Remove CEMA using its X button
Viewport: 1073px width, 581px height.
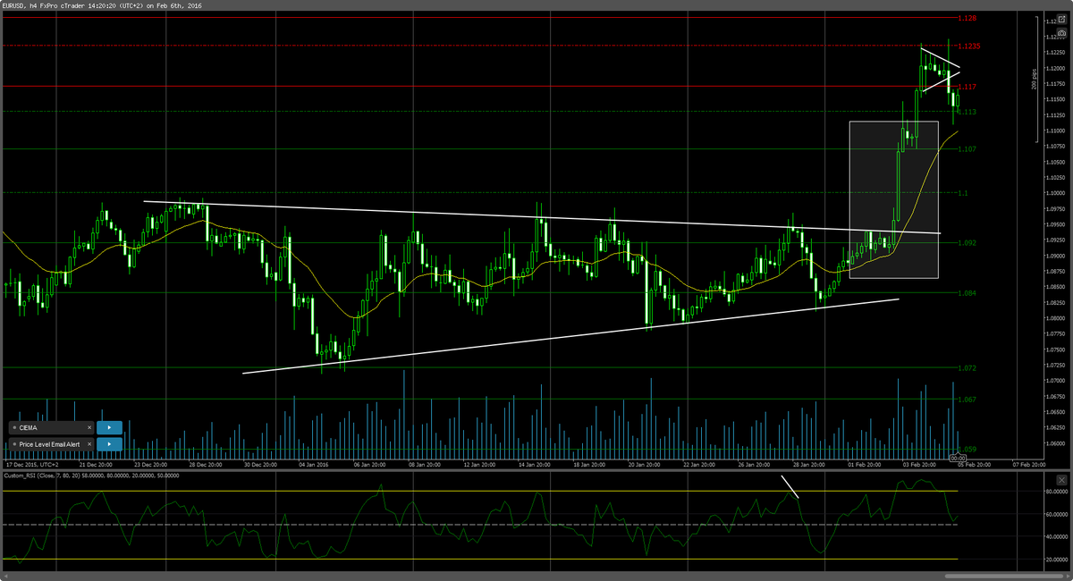click(x=89, y=427)
